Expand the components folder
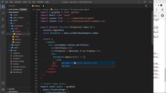Screen dimensions: 166x93 tap(18, 26)
